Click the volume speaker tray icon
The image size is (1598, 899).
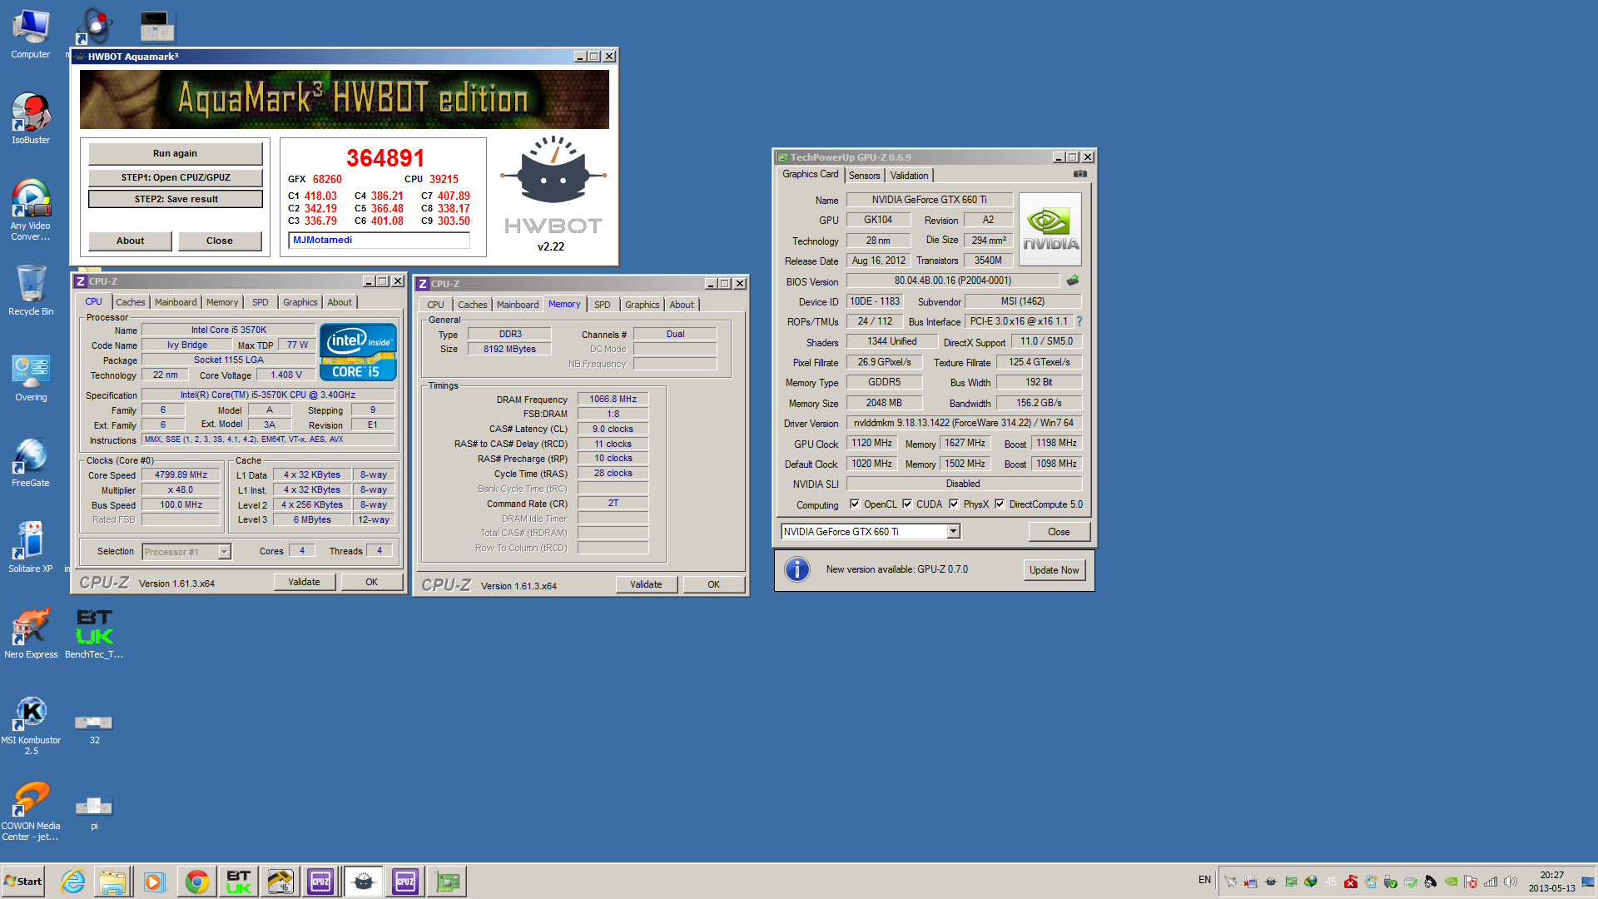pyautogui.click(x=1511, y=882)
